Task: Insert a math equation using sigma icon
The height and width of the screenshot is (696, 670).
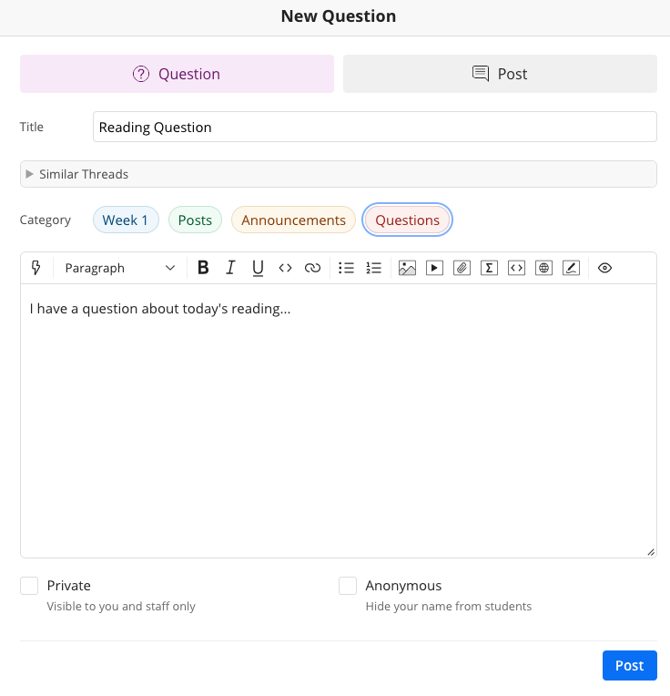Action: pyautogui.click(x=489, y=268)
